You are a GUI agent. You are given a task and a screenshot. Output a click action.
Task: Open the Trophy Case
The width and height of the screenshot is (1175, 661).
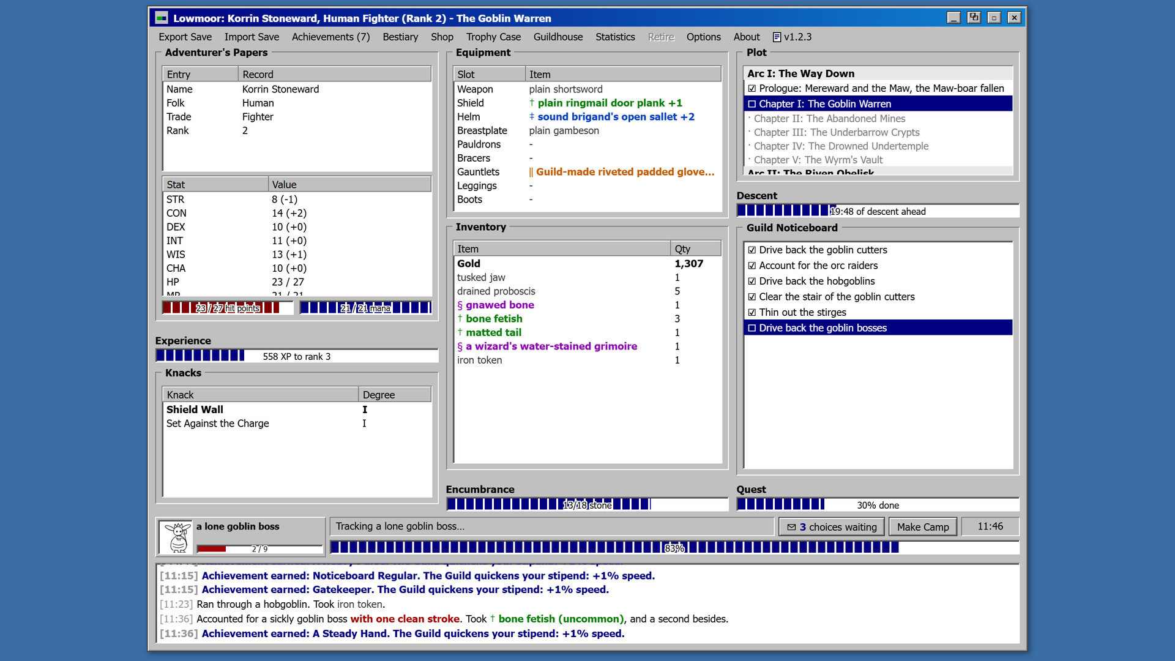pyautogui.click(x=493, y=37)
